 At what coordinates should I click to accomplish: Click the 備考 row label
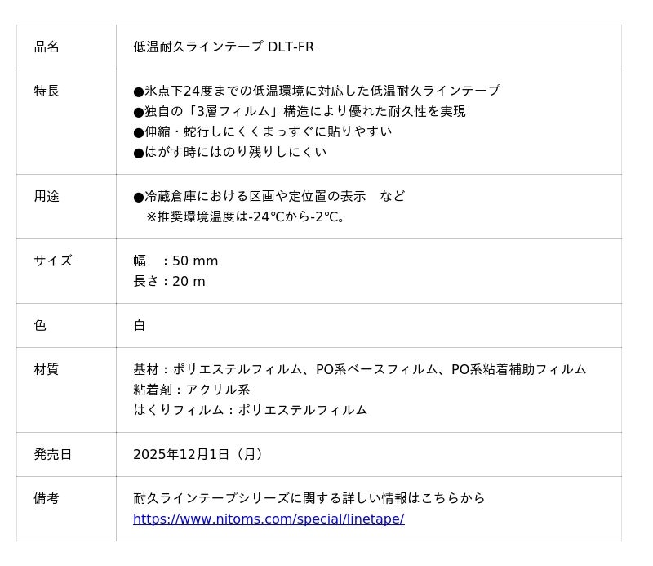pyautogui.click(x=47, y=498)
